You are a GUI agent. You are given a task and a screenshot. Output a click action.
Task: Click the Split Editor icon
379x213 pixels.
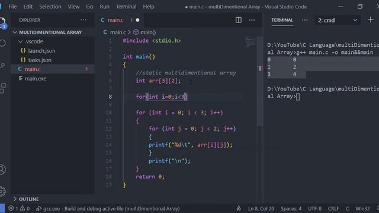coord(238,20)
